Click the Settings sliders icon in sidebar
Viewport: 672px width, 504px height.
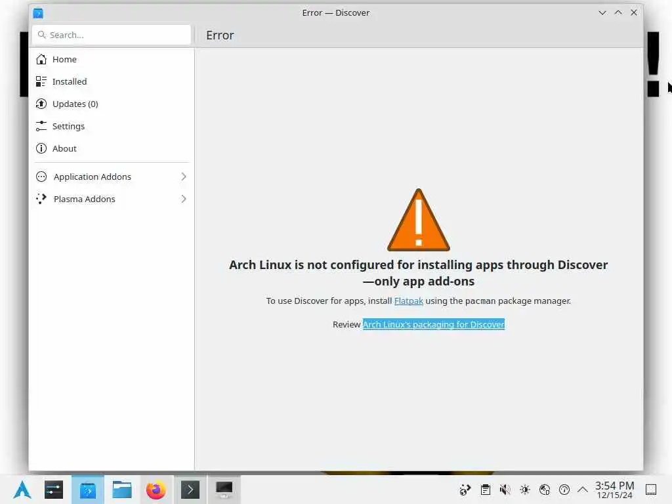point(41,126)
